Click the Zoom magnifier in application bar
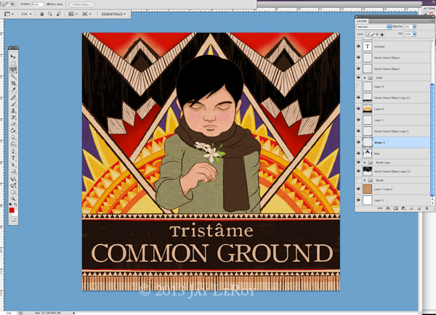The image size is (436, 315). (50, 14)
